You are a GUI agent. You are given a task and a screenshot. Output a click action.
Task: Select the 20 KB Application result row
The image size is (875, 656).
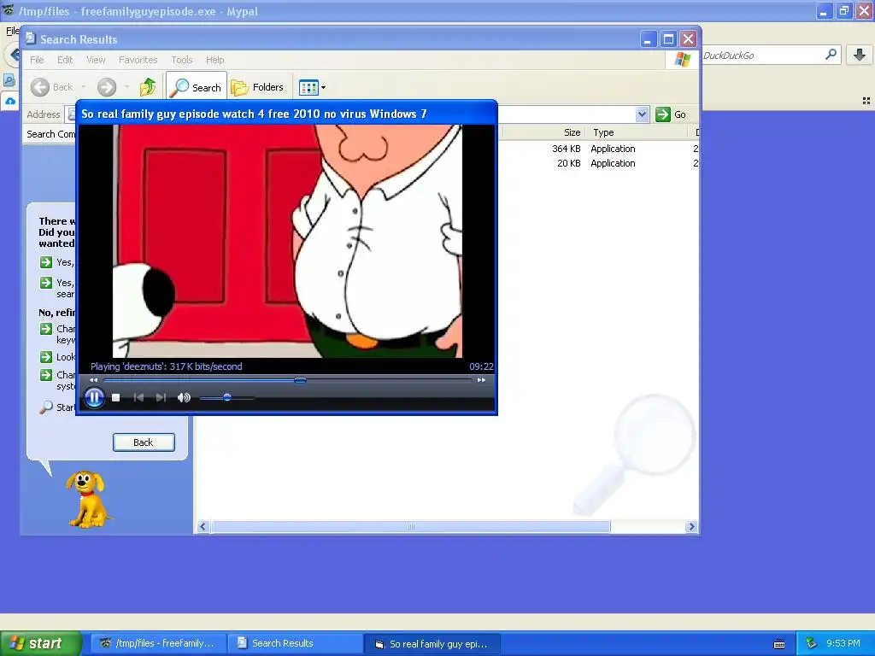click(x=597, y=163)
